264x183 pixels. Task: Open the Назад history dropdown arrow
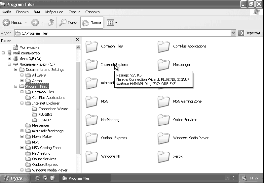coord(26,22)
